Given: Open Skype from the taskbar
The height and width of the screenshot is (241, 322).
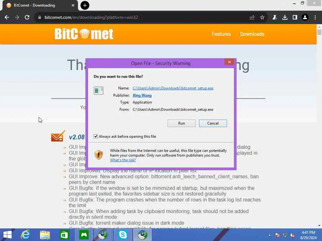Looking at the screenshot, I should click(123, 235).
